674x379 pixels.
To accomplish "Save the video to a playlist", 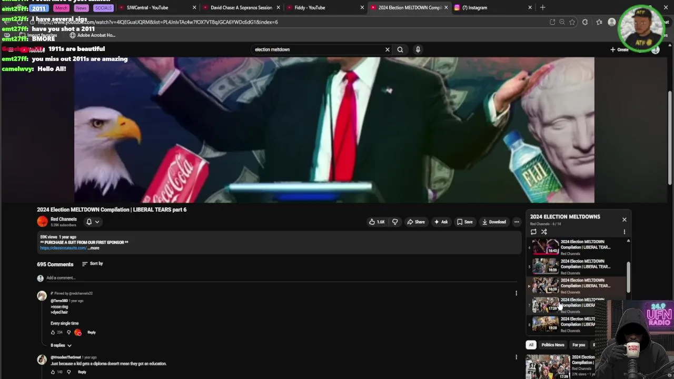I will 464,222.
